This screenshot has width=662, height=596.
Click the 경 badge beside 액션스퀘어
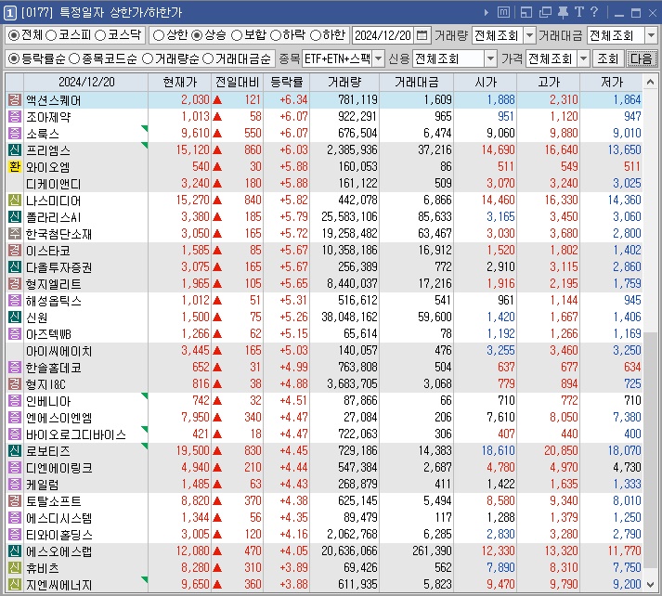click(x=14, y=100)
